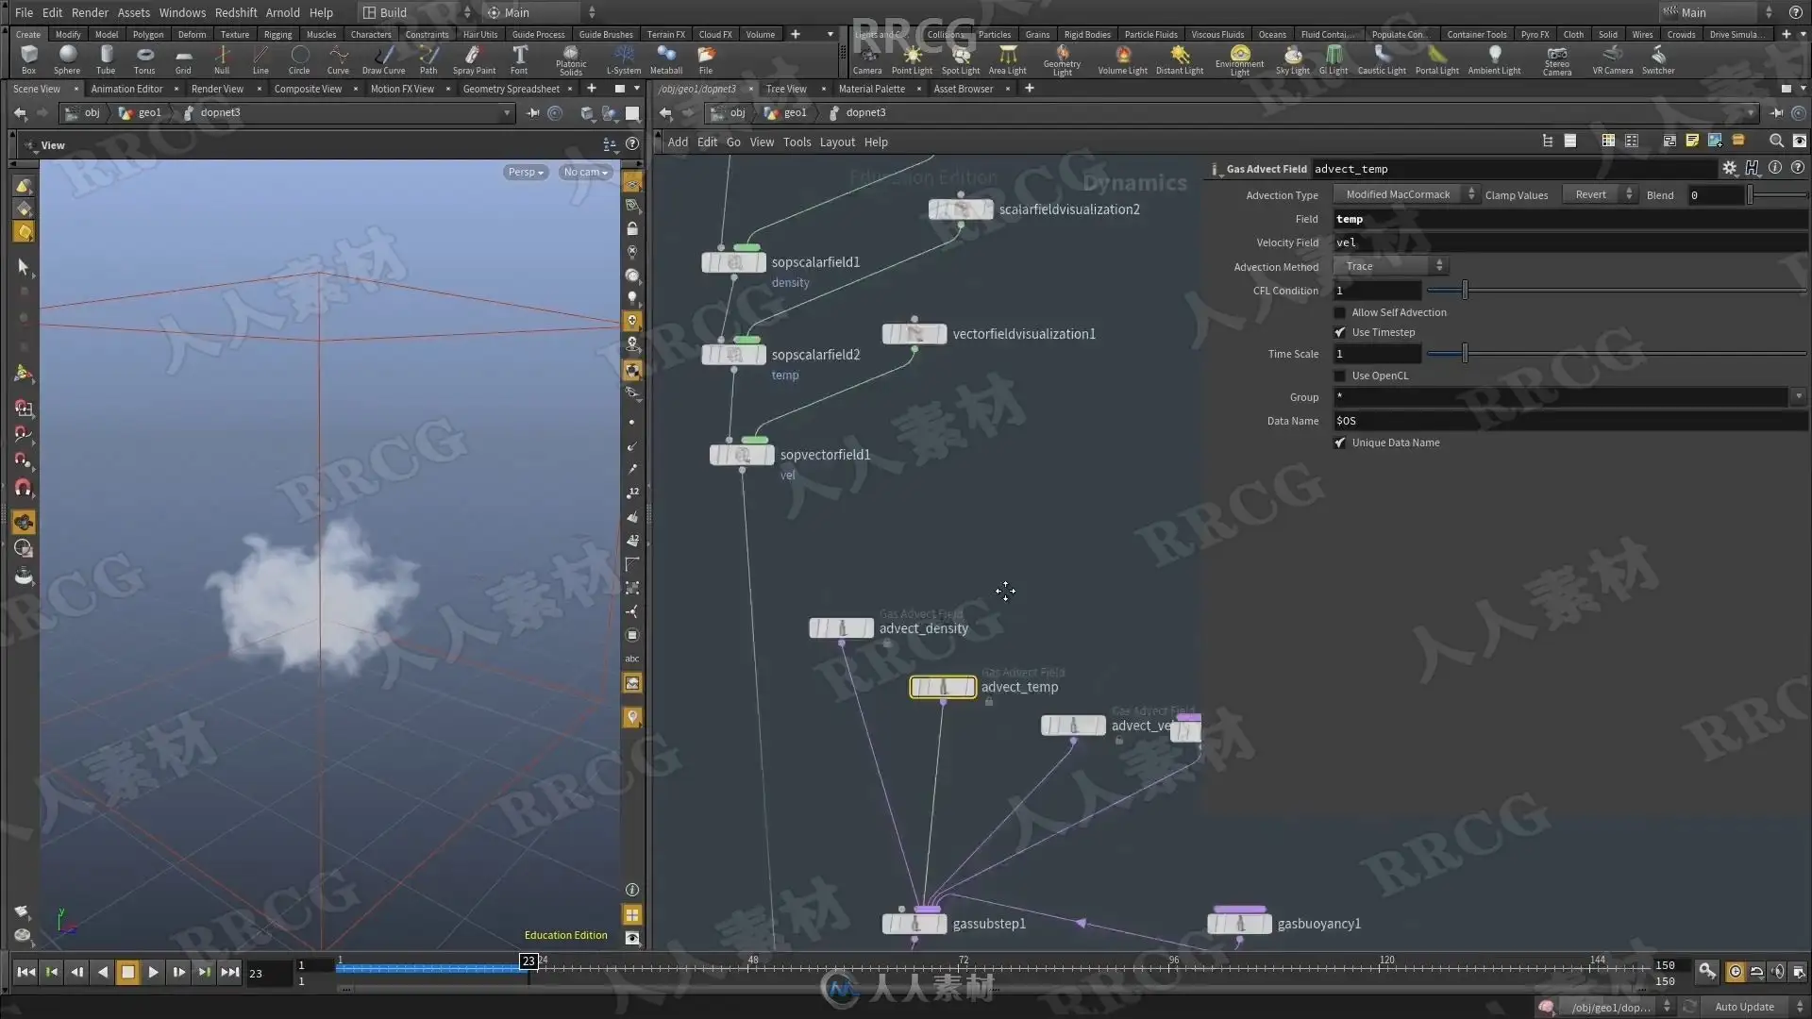1812x1019 pixels.
Task: Toggle real-time playback clock button
Action: [1736, 971]
